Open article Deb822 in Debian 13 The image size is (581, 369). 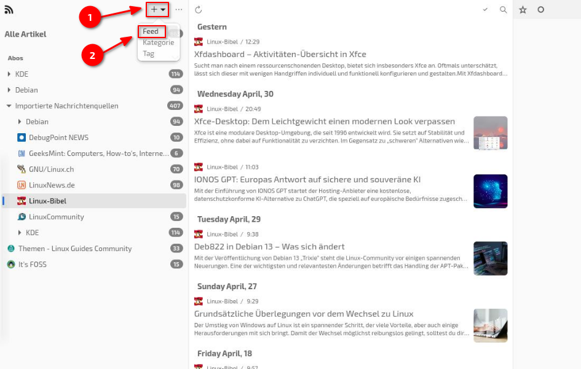[269, 246]
